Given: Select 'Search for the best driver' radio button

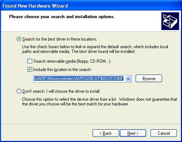Looking at the screenshot, I should tap(19, 39).
